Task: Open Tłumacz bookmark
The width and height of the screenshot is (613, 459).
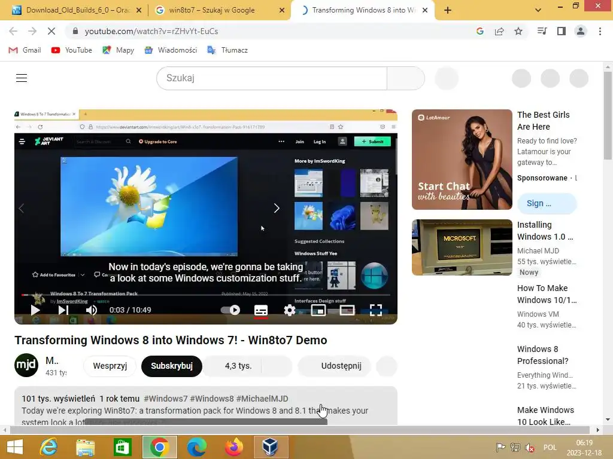Action: coord(227,50)
